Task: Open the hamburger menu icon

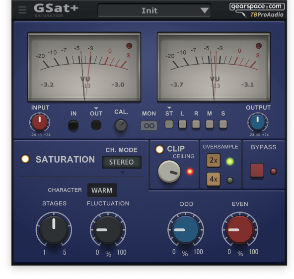Action: (x=22, y=10)
